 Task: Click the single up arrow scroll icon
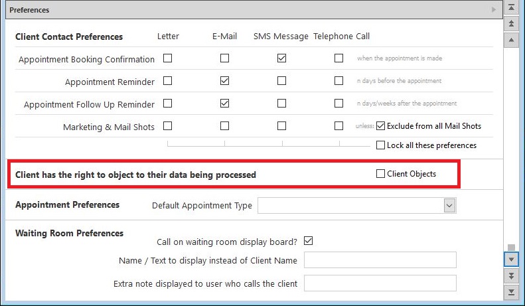pyautogui.click(x=511, y=40)
